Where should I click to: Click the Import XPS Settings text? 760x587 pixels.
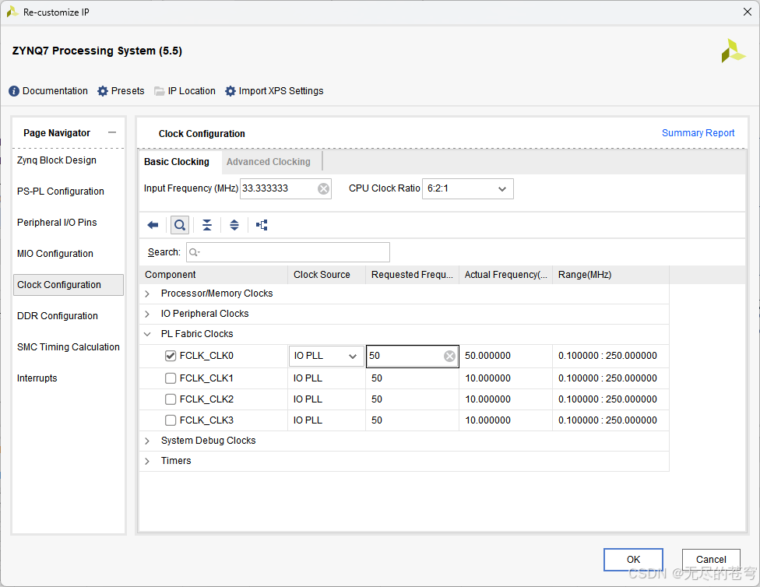[x=280, y=91]
